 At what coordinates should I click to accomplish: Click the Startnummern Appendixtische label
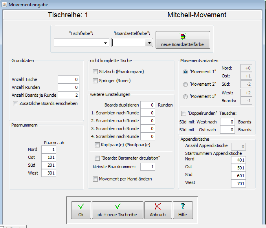pos(213,153)
